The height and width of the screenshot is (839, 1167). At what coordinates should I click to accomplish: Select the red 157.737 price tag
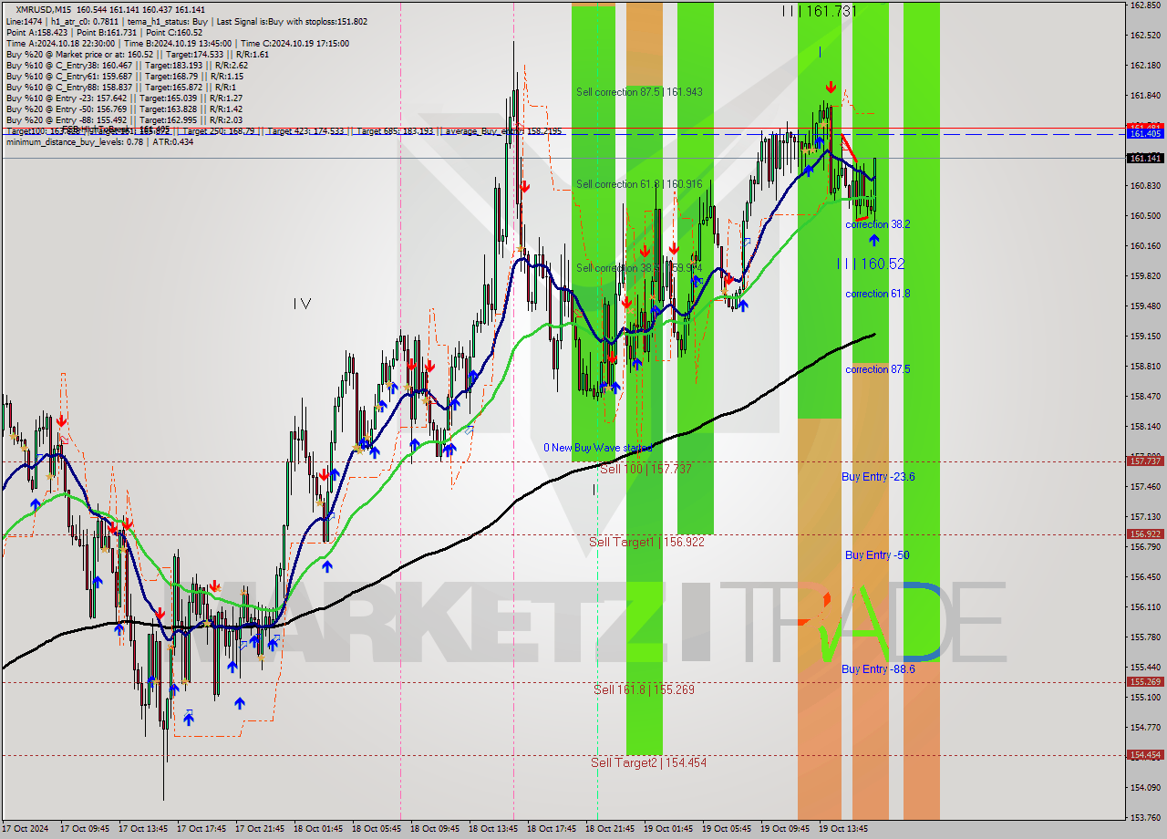coord(1145,461)
